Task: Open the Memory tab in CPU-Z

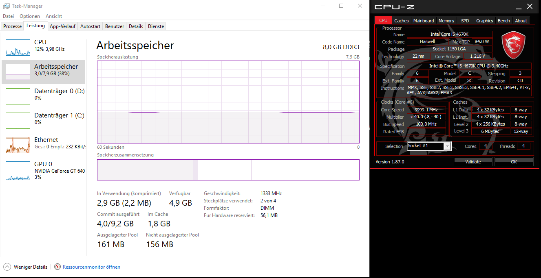Action: (x=446, y=20)
